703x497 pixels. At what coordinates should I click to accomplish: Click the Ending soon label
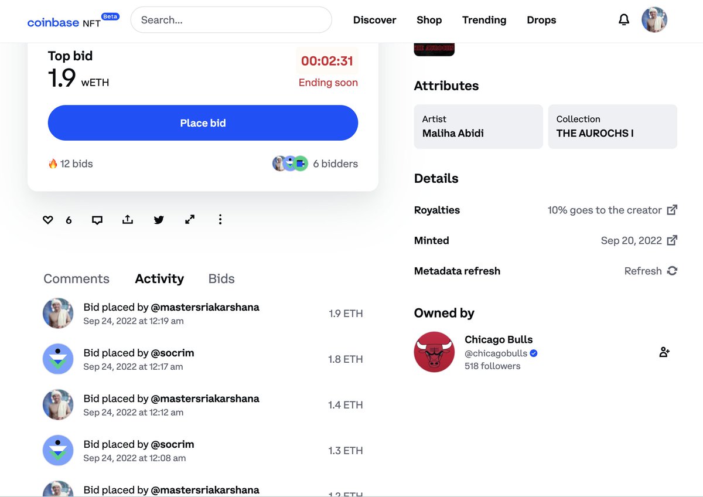point(328,83)
